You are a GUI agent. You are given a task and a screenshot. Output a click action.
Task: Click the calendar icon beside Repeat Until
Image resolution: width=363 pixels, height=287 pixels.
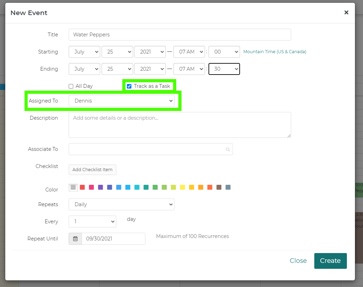click(75, 239)
